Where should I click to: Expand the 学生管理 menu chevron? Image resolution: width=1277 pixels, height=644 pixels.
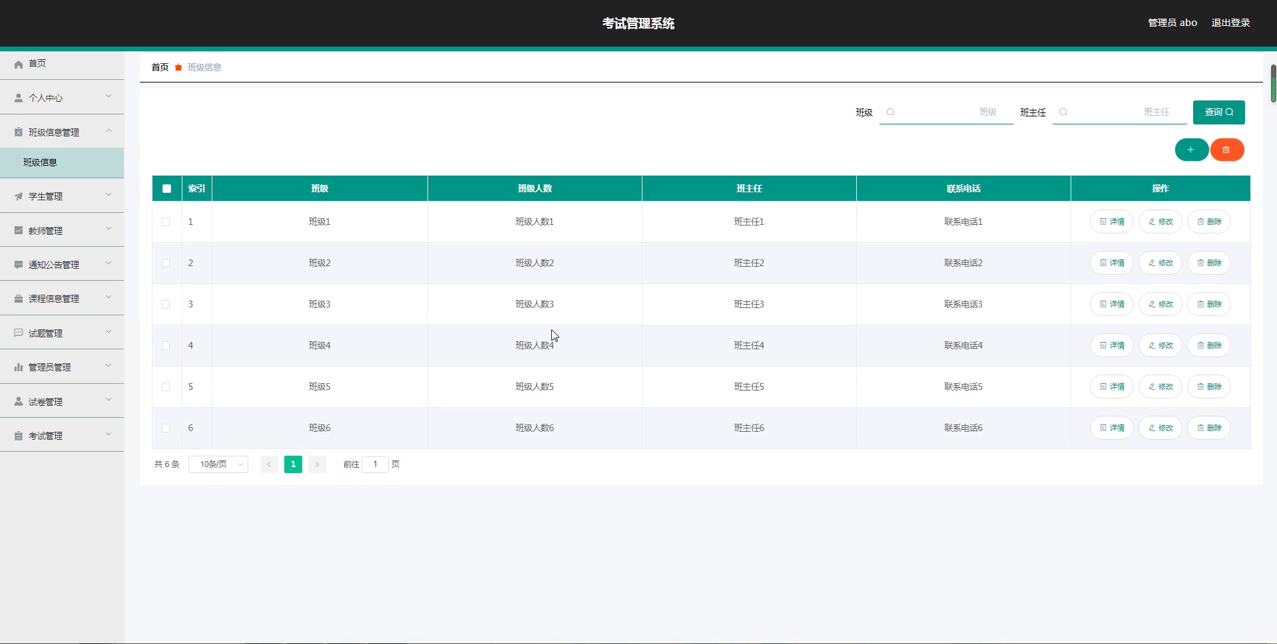tap(109, 195)
